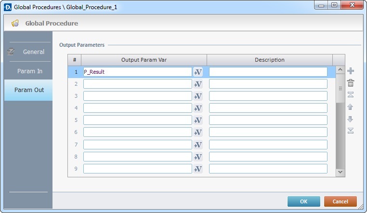The image size is (367, 213).
Task: Open variable picker for row 1
Action: (198, 72)
